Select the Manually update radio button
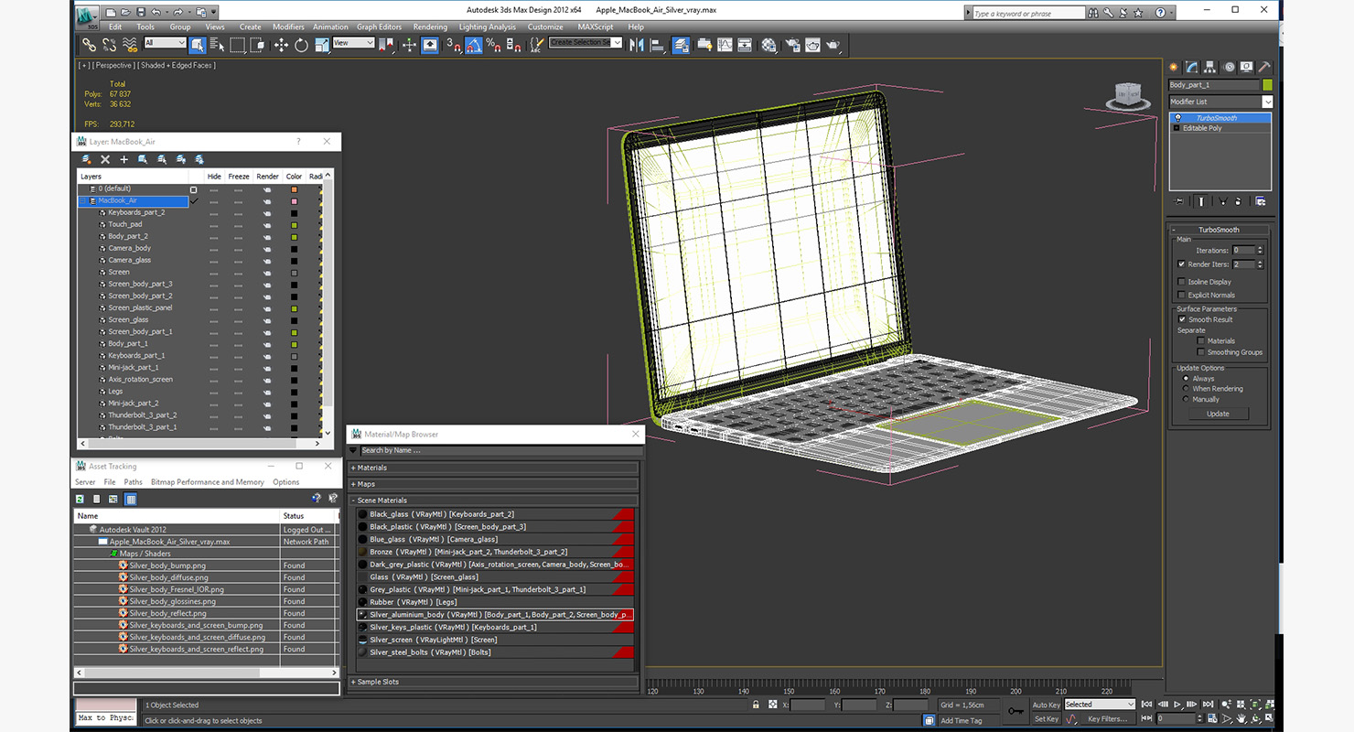 click(x=1186, y=399)
